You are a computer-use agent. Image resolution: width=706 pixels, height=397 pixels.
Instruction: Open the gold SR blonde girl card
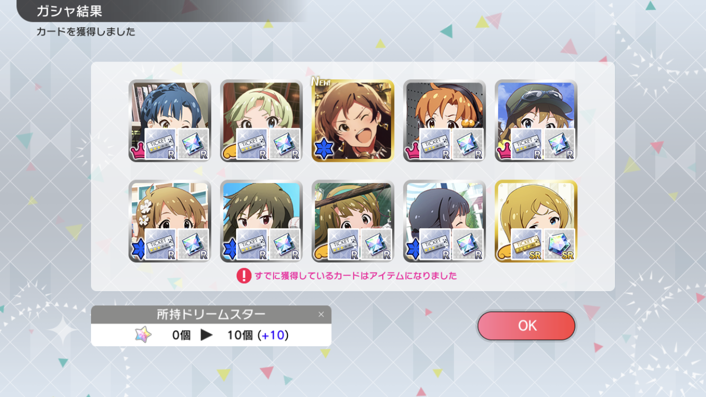pyautogui.click(x=536, y=221)
